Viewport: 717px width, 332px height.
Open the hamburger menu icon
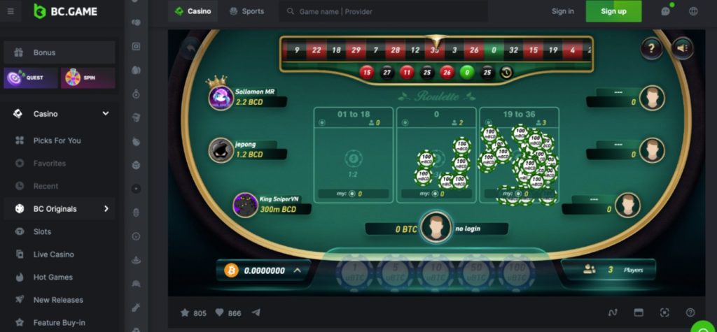click(11, 11)
